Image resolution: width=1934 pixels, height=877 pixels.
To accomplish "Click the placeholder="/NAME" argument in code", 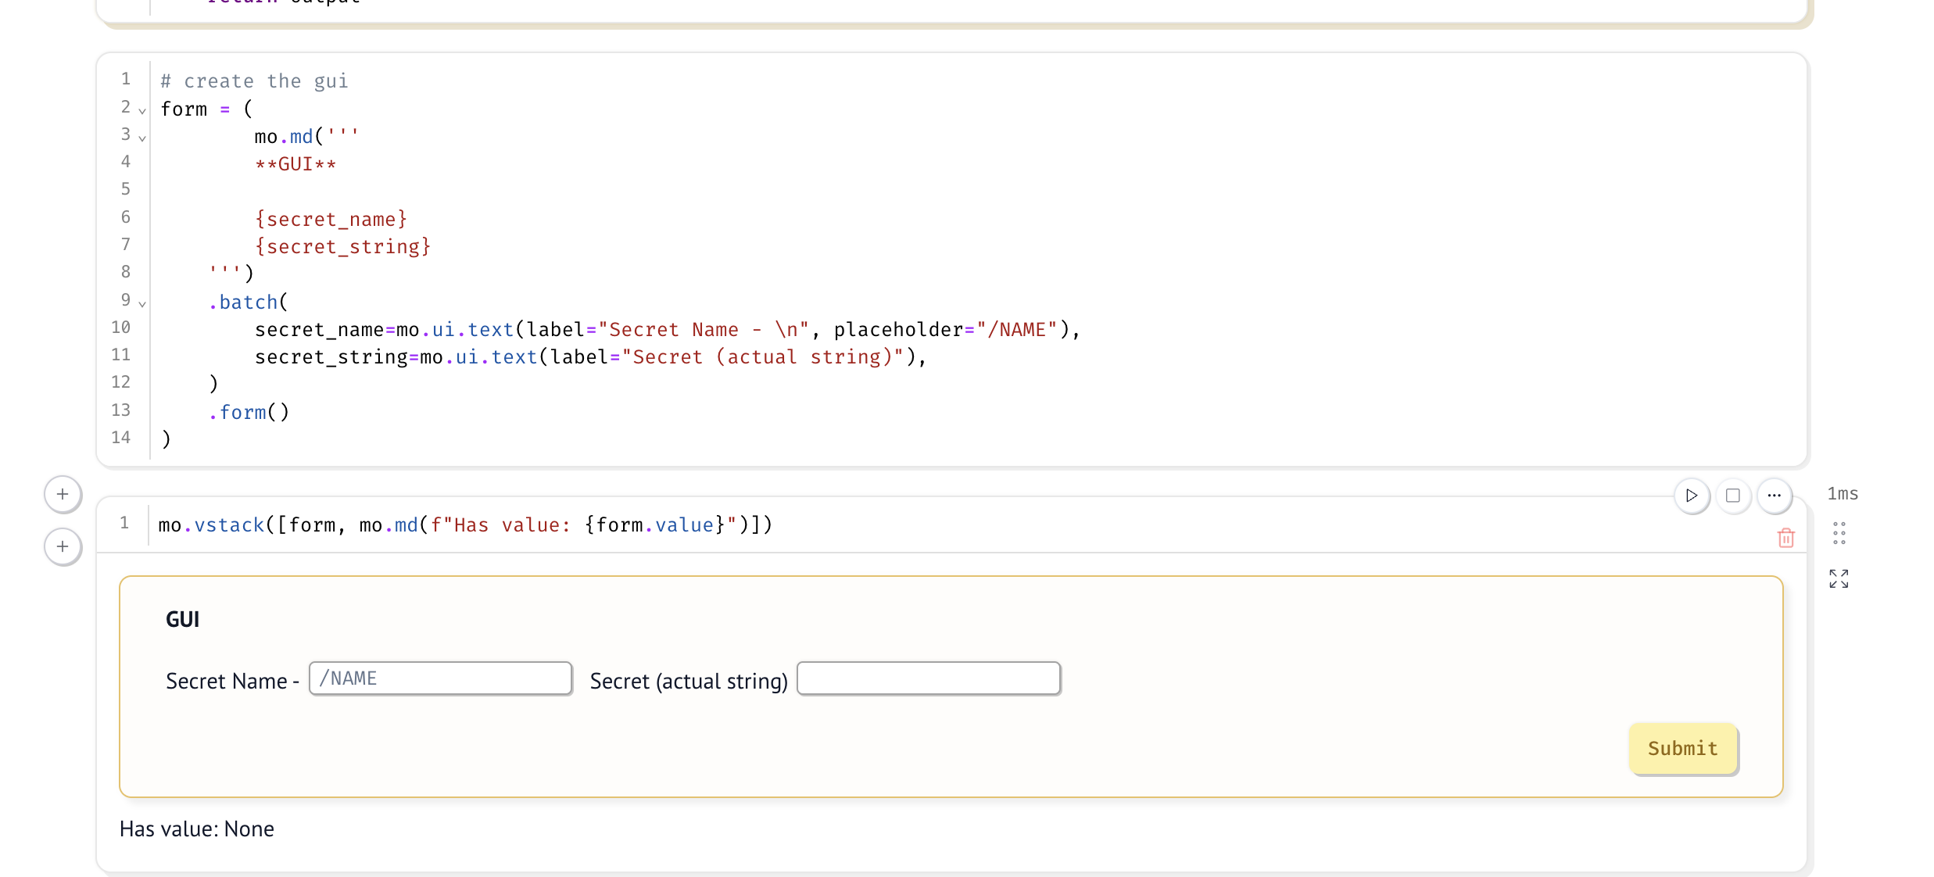I will [x=946, y=329].
